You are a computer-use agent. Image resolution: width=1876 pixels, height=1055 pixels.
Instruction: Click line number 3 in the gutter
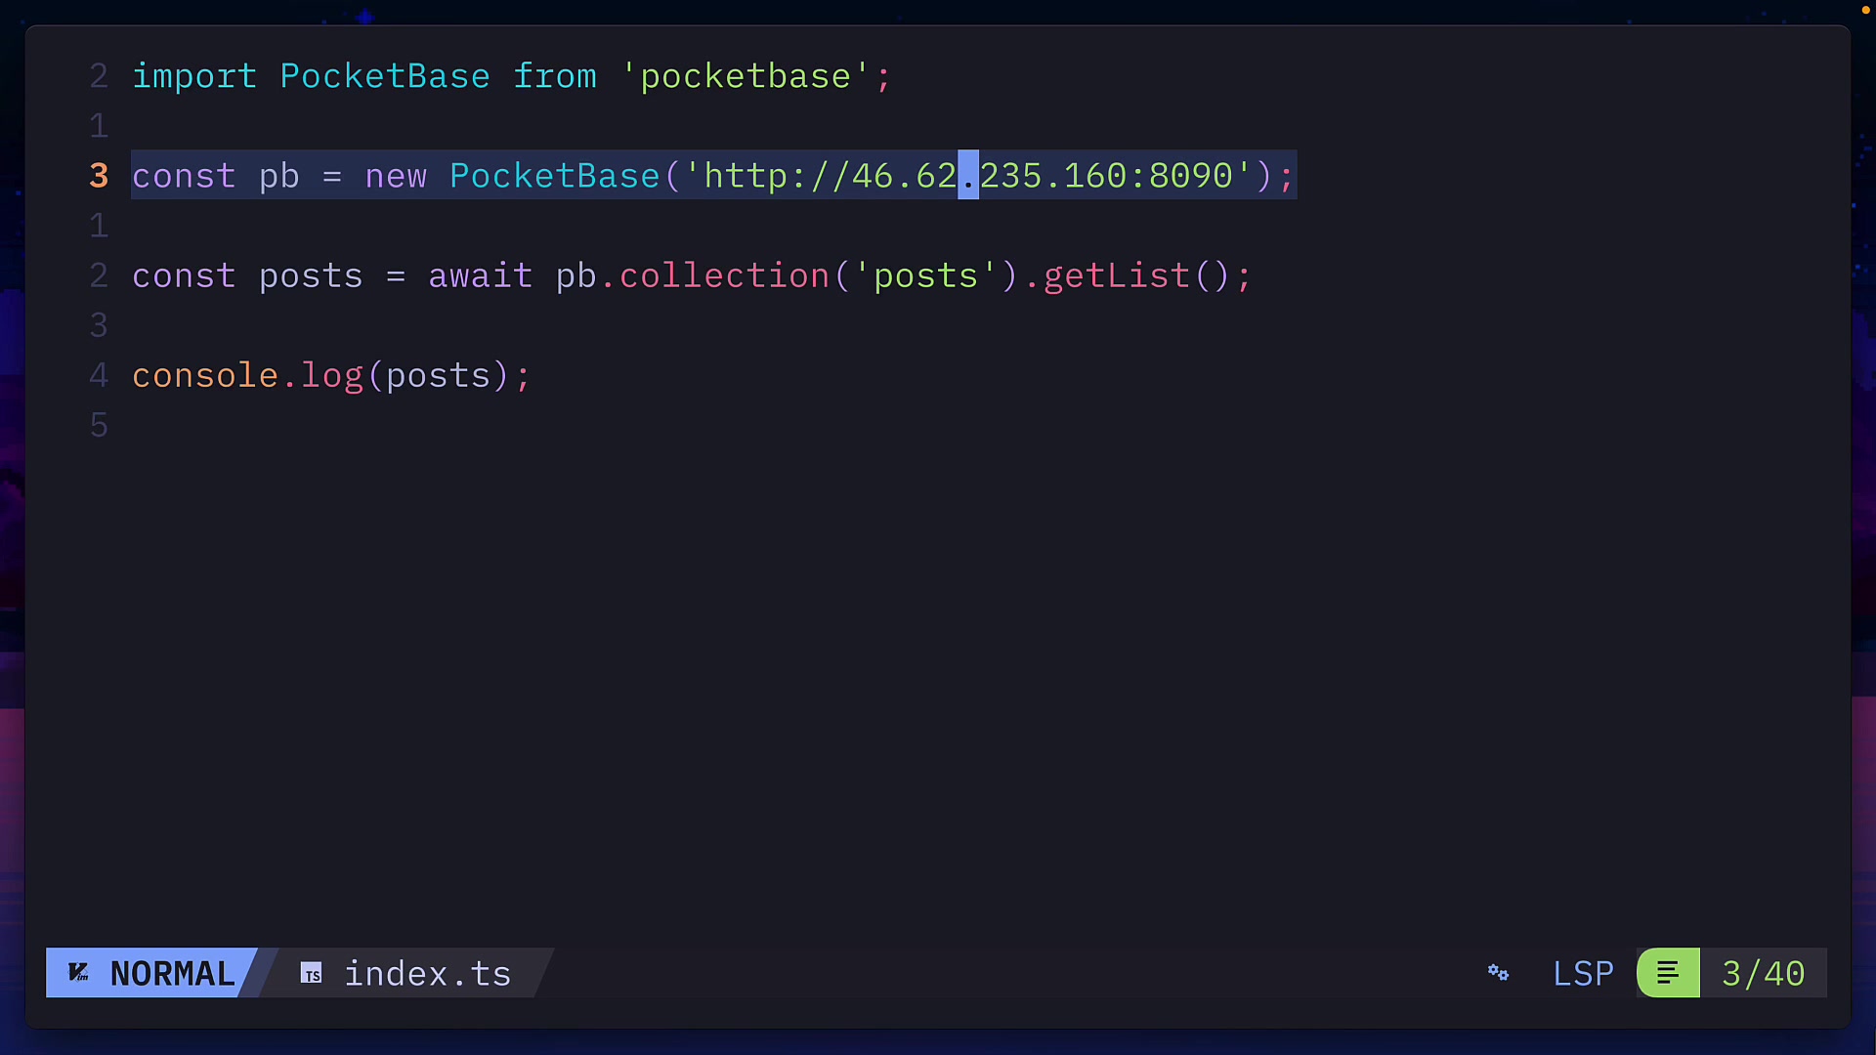tap(98, 176)
